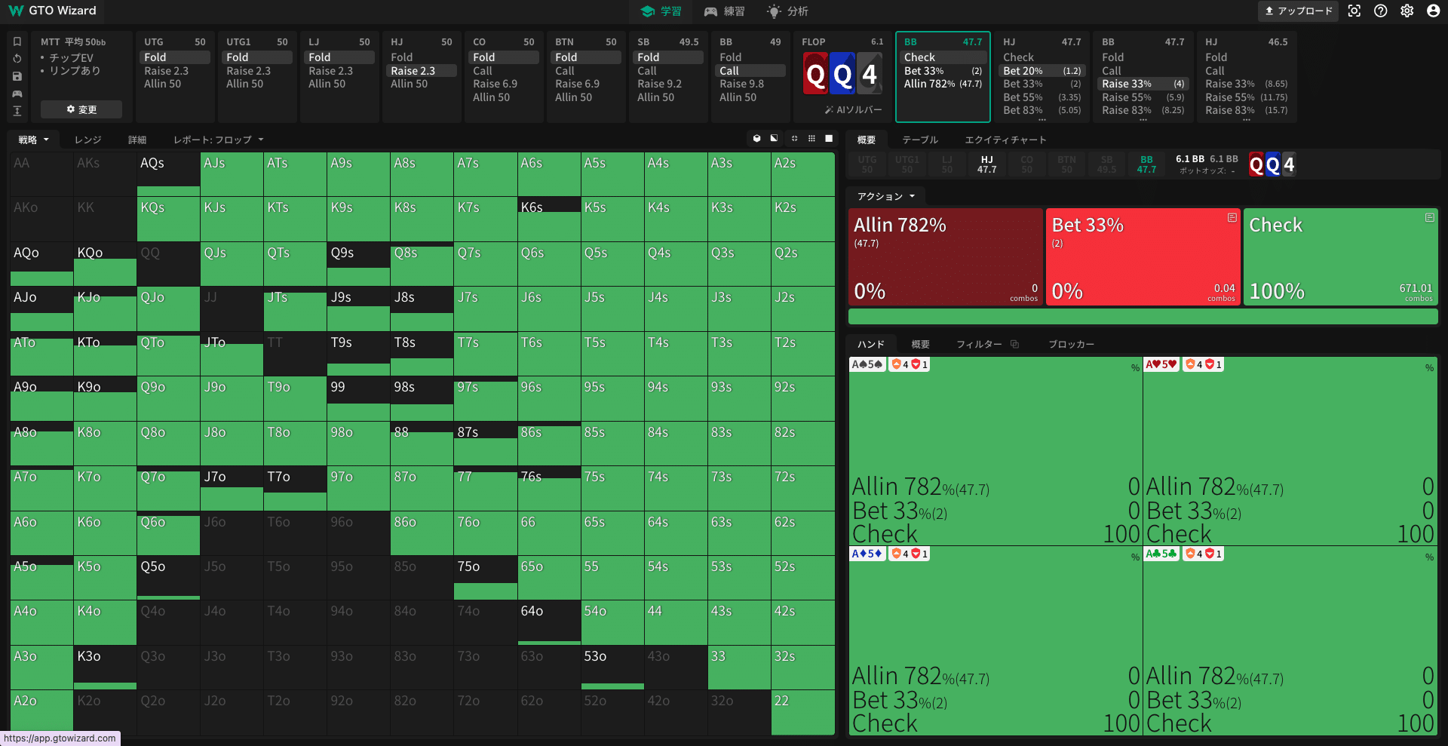The image size is (1448, 746).
Task: Open the レンジ tab
Action: click(x=87, y=140)
